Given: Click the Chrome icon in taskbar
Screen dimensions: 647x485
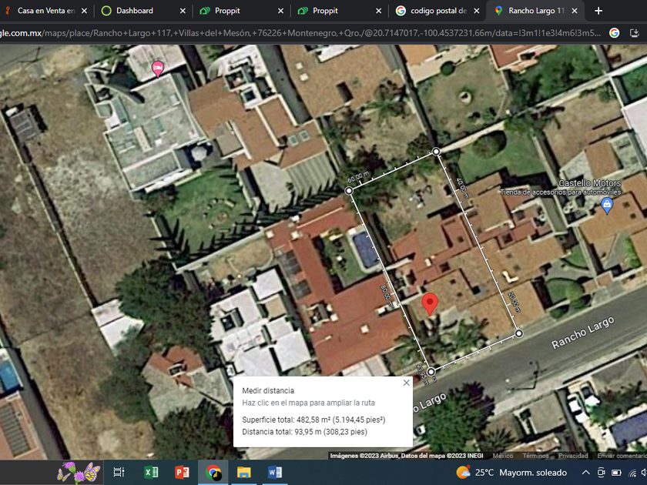Looking at the screenshot, I should (x=213, y=472).
